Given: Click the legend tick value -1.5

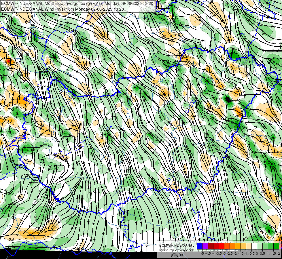Looking at the screenshot, I should (x=241, y=254).
